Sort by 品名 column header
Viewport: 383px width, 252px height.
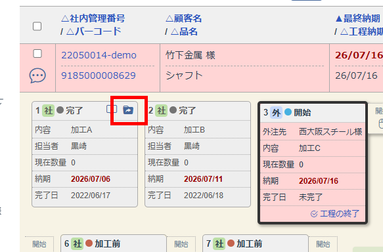click(184, 31)
